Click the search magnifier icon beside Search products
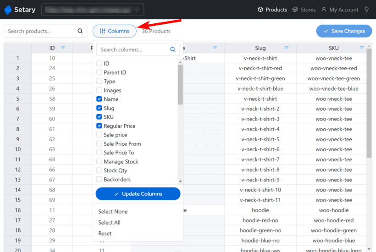Screen dimensions: 376x252 [80, 31]
